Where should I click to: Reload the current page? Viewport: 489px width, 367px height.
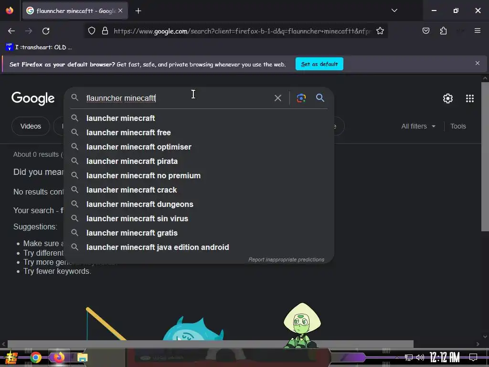[x=46, y=31]
